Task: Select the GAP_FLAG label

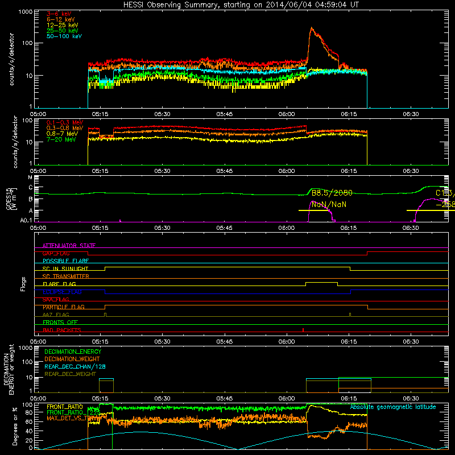Action: 56,253
